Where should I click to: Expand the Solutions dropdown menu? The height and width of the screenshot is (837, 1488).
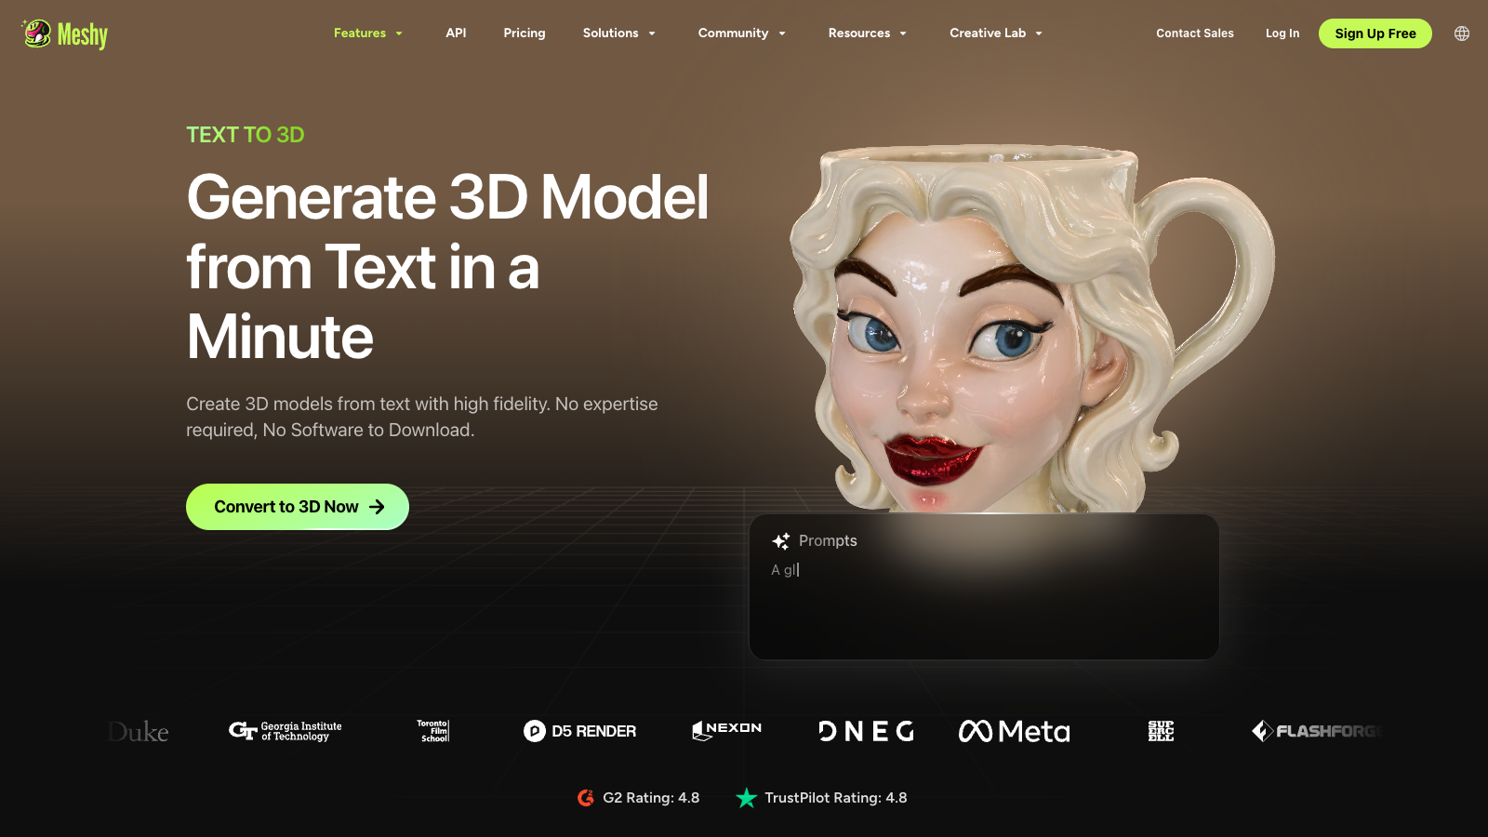pos(619,33)
